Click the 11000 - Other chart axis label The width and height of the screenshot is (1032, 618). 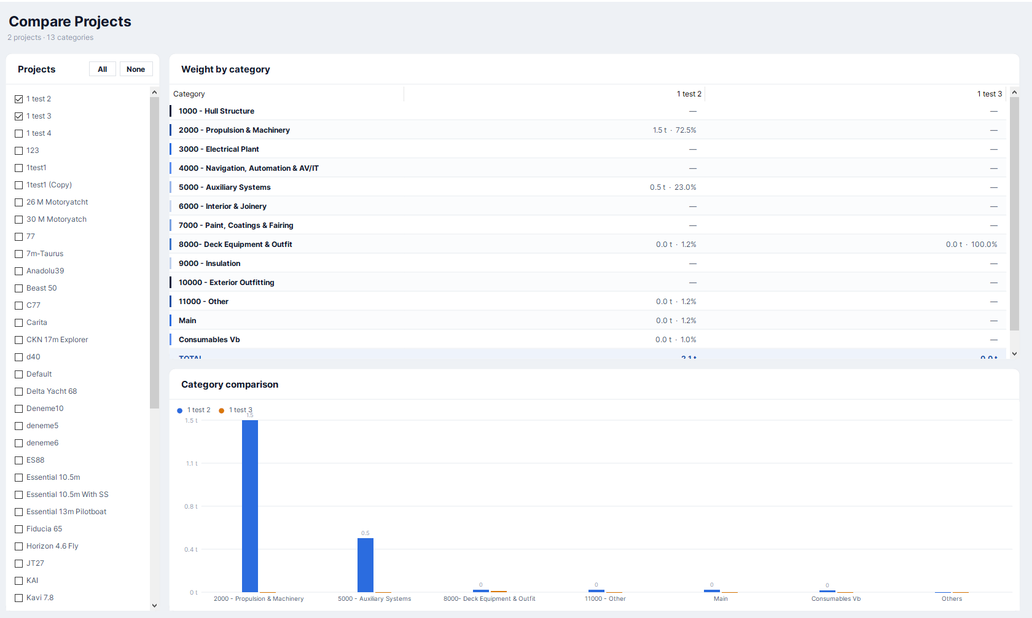click(x=605, y=599)
